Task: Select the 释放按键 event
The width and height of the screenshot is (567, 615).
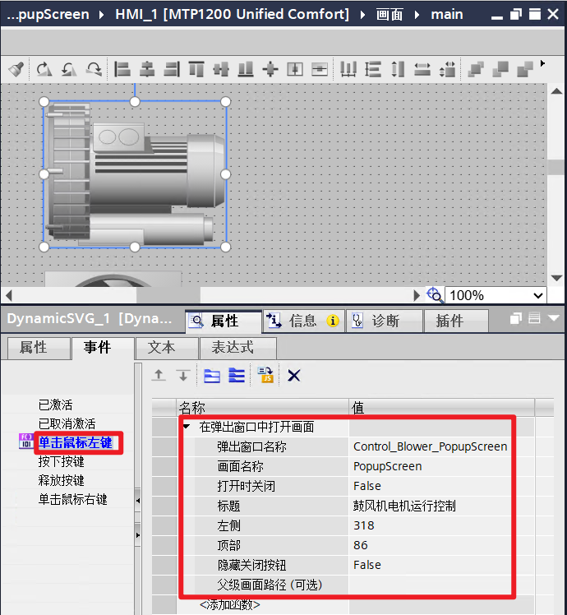Action: tap(61, 480)
